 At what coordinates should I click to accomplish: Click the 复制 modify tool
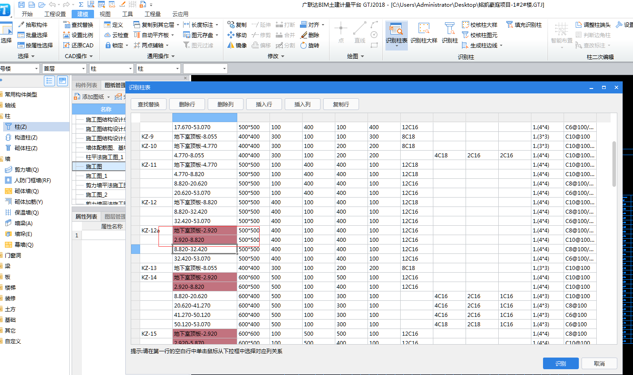click(x=237, y=25)
